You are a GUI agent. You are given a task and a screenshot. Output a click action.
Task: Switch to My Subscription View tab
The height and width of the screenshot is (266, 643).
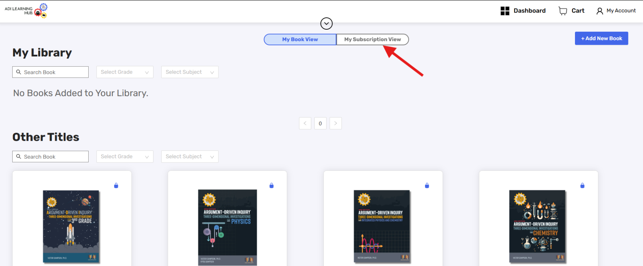(372, 39)
